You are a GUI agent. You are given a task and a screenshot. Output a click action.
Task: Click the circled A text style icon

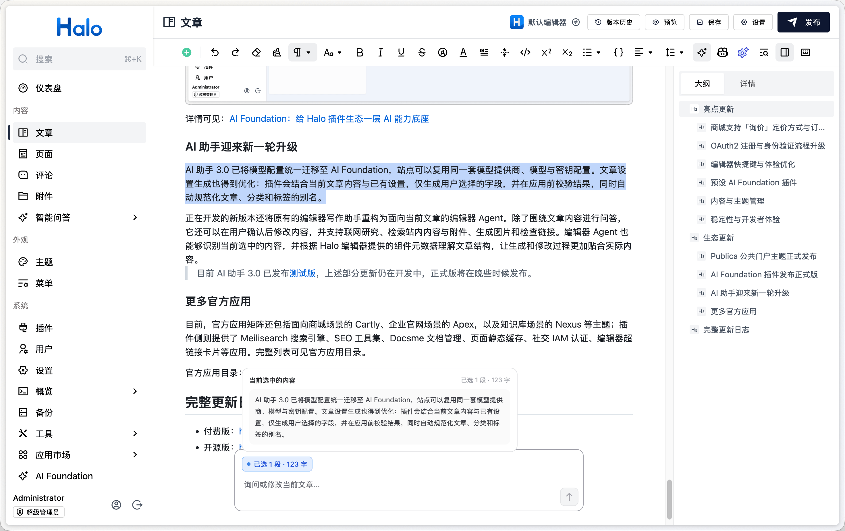pos(443,53)
